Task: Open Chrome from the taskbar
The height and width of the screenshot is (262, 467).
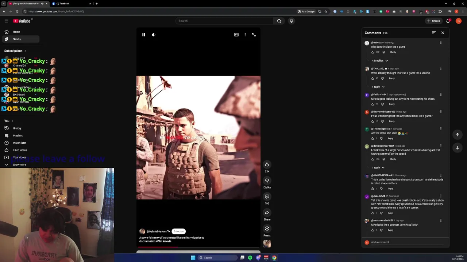Action: (274, 258)
